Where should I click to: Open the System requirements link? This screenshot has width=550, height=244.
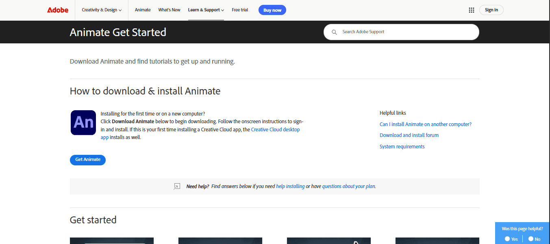click(x=402, y=147)
